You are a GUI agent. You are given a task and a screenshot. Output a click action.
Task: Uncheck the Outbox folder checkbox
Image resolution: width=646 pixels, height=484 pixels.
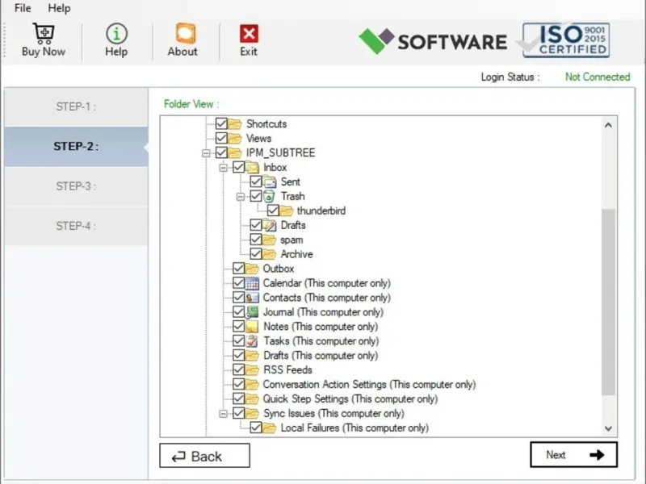238,269
